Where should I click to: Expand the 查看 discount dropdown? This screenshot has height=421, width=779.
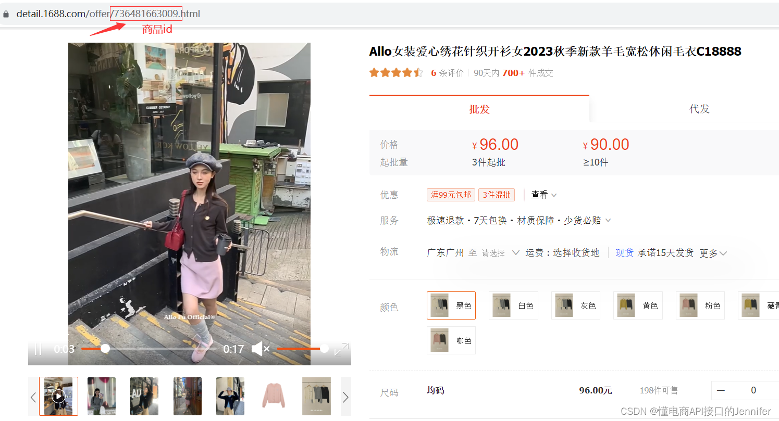(543, 194)
